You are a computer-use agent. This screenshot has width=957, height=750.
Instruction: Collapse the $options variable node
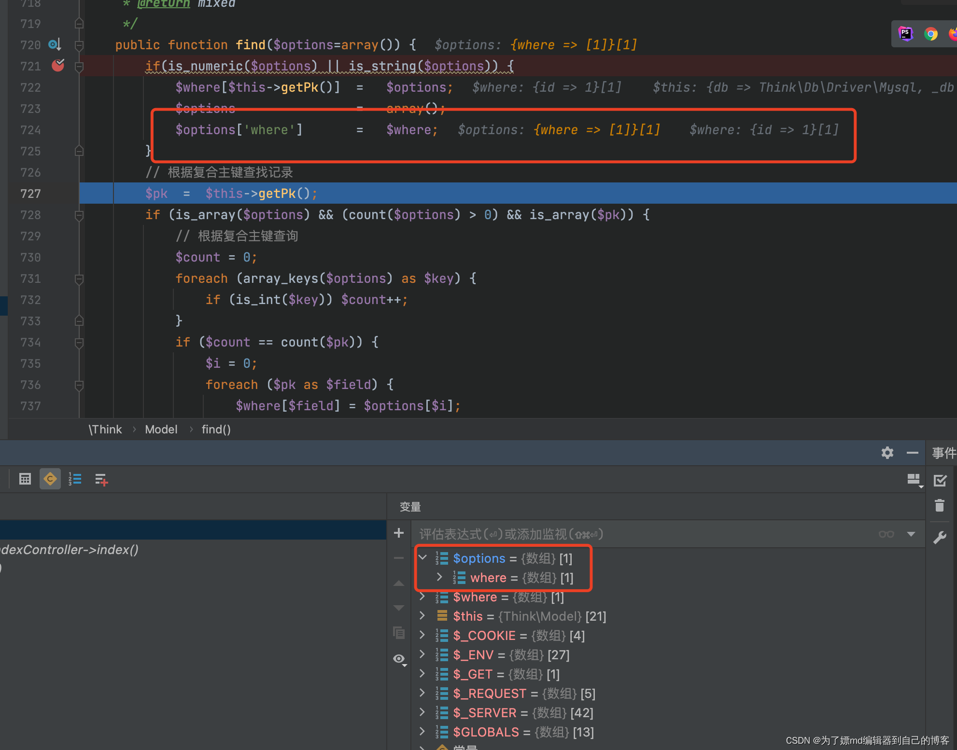coord(422,557)
